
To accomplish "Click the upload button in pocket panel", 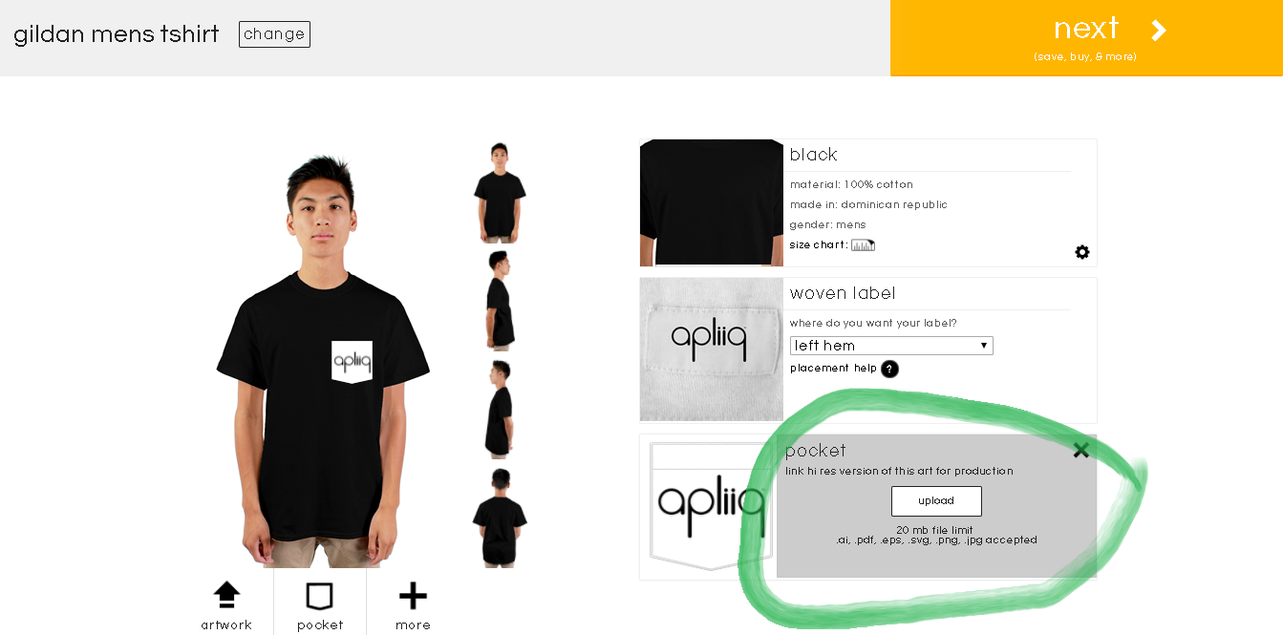I will pos(936,501).
